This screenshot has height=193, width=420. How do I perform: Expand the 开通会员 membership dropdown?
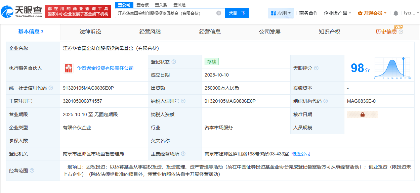pos(372,13)
